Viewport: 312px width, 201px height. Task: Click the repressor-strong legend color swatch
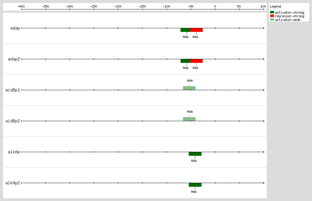click(x=272, y=16)
